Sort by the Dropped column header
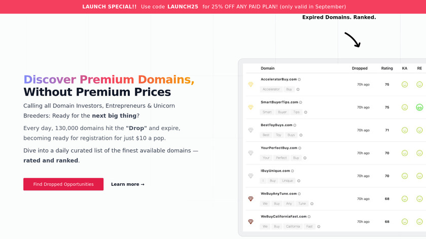The width and height of the screenshot is (426, 239). pos(360,68)
